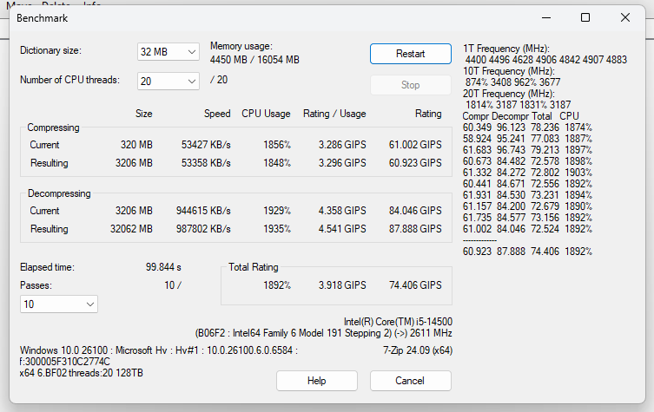The image size is (654, 412).
Task: Click the Memory usage value 4450 MB / 16054 MB
Action: click(254, 60)
